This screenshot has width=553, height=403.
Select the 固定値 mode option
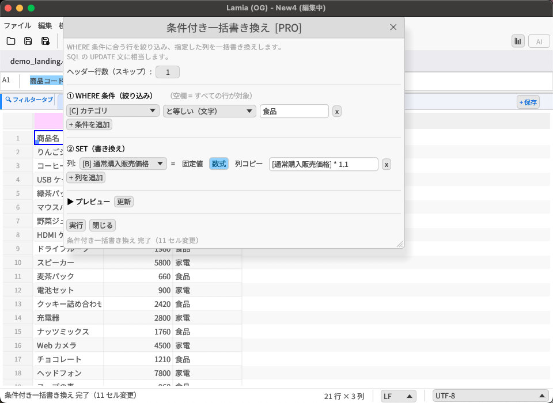[192, 164]
